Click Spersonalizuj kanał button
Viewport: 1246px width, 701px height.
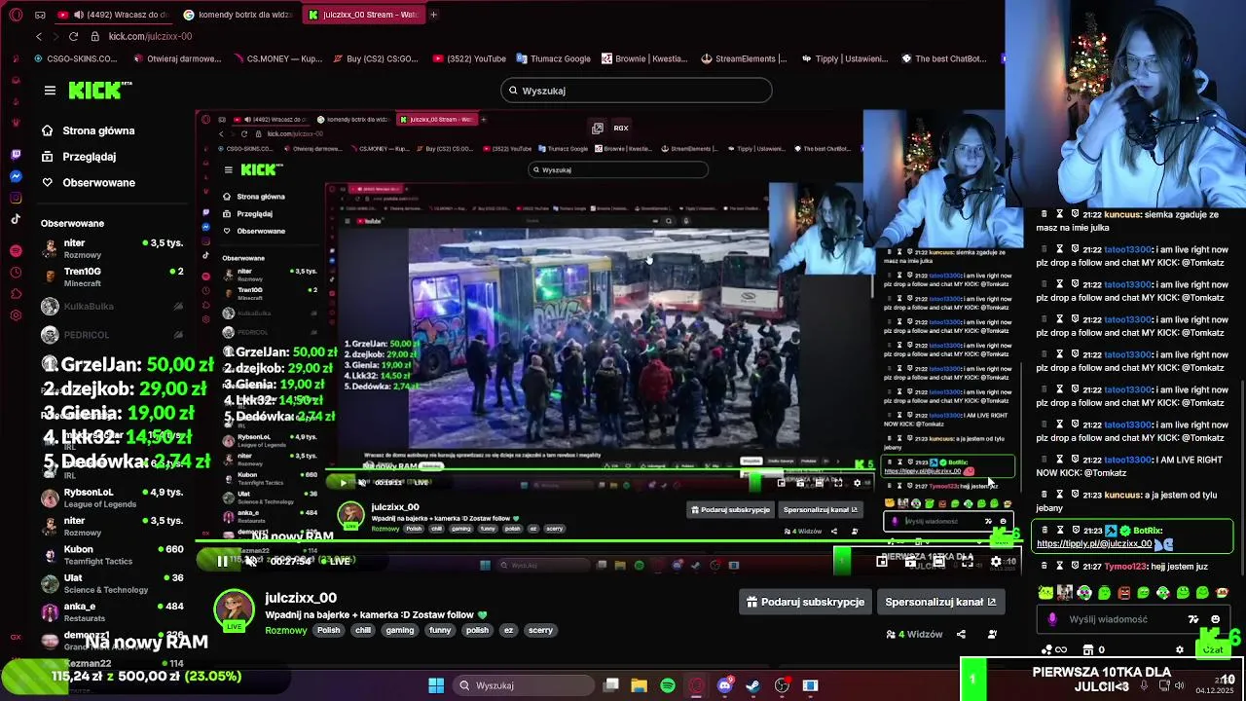pos(940,602)
